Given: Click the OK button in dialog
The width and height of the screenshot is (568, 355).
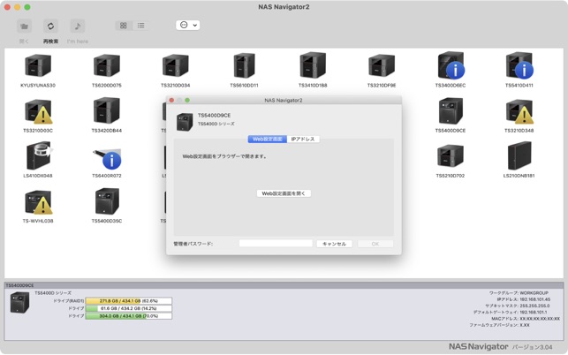Looking at the screenshot, I should pyautogui.click(x=375, y=244).
